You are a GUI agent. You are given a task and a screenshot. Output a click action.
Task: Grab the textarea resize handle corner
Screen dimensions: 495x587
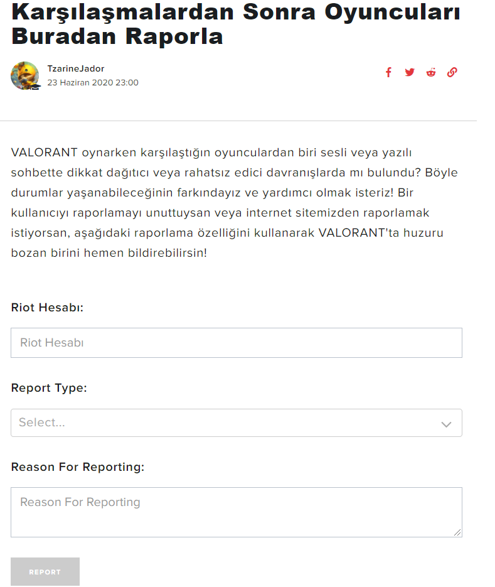click(458, 533)
